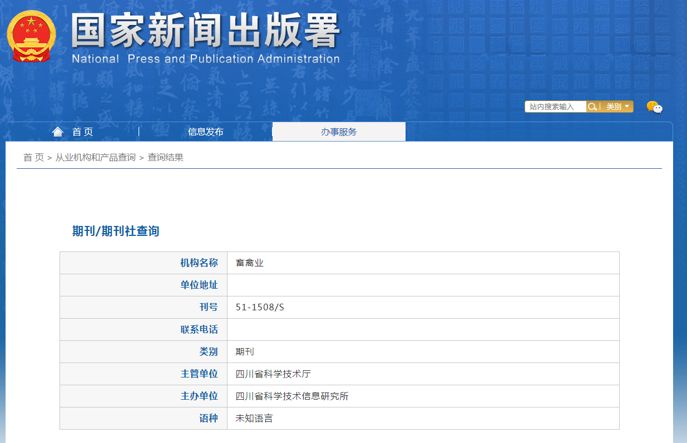The height and width of the screenshot is (443, 687).
Task: Select the 首页 text in navigation bar
Action: [83, 132]
